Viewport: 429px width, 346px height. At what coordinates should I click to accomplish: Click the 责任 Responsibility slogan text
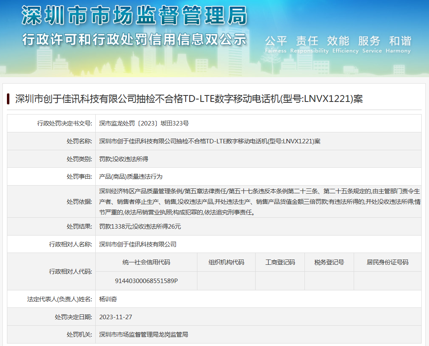[x=309, y=45]
